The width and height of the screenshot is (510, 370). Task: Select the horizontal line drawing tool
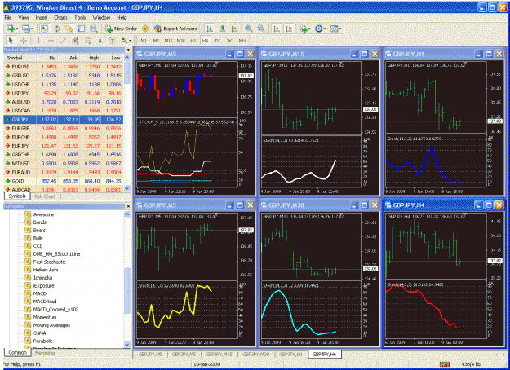(x=51, y=41)
